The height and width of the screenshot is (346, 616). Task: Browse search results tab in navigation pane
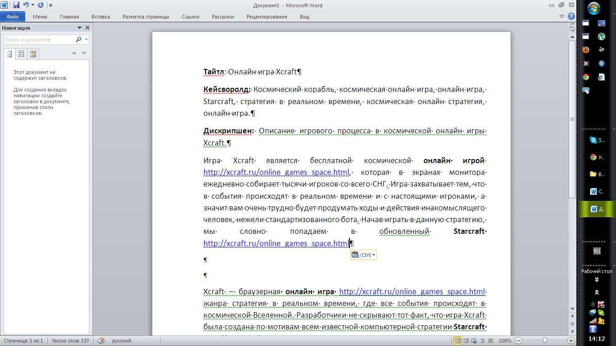(33, 54)
